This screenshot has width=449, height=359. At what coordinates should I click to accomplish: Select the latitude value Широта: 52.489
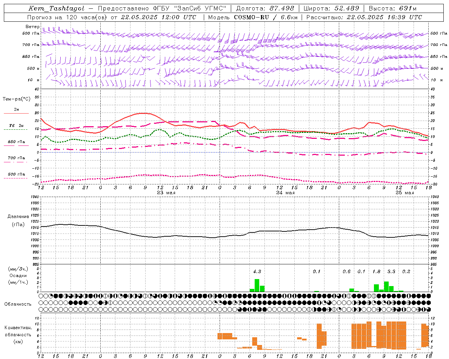coord(331,8)
